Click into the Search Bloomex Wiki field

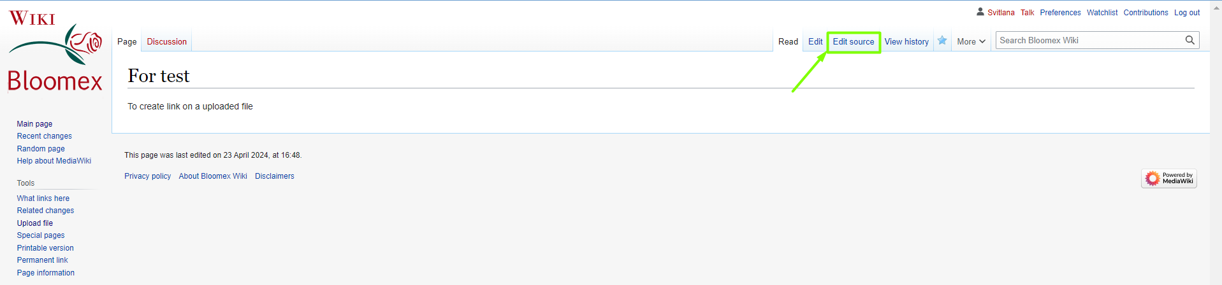click(x=1089, y=40)
